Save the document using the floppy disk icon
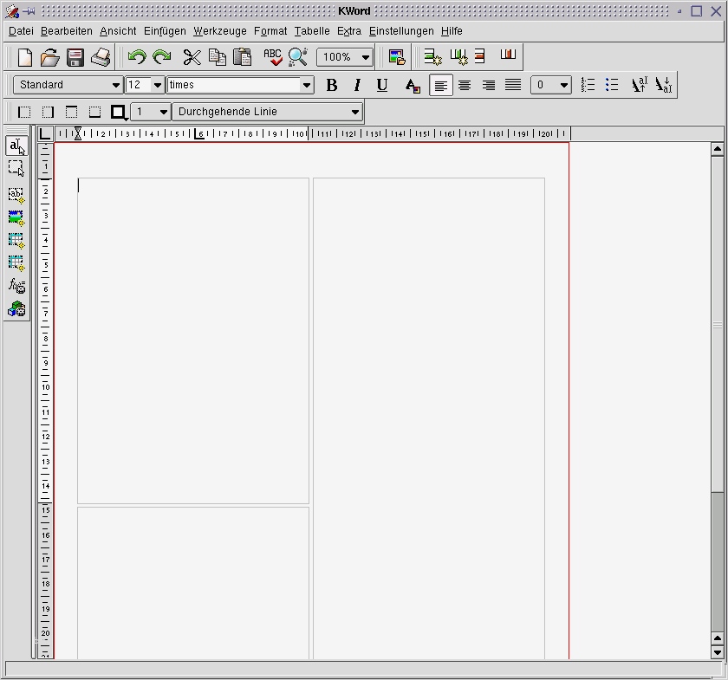Image resolution: width=728 pixels, height=680 pixels. point(75,57)
